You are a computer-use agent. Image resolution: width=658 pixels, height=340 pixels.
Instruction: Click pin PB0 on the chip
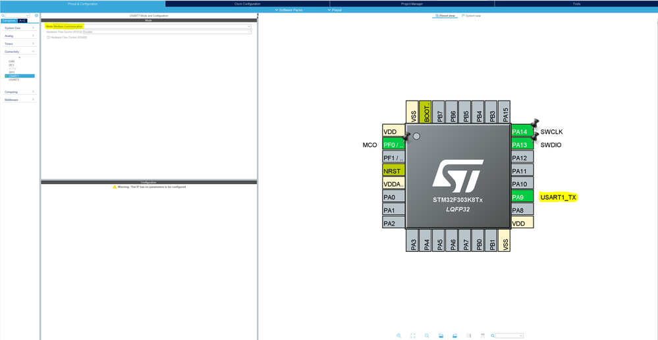point(478,240)
